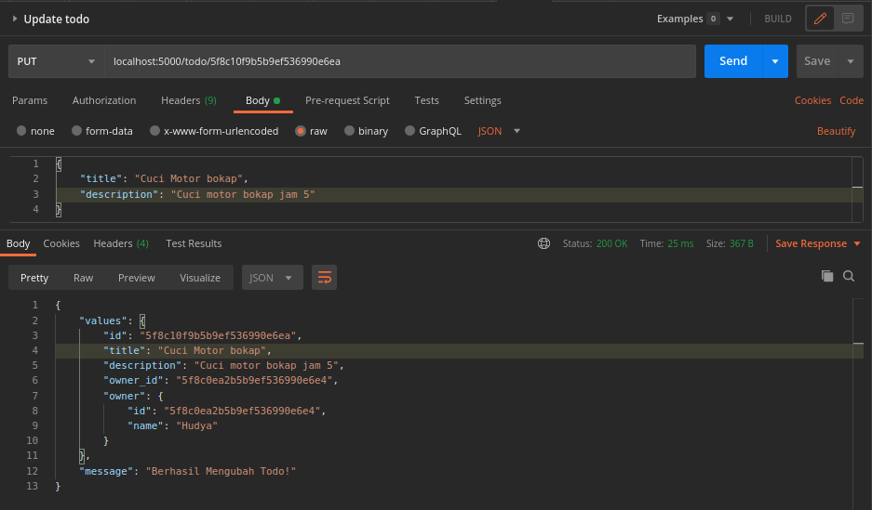Click the Beautify link

click(836, 131)
